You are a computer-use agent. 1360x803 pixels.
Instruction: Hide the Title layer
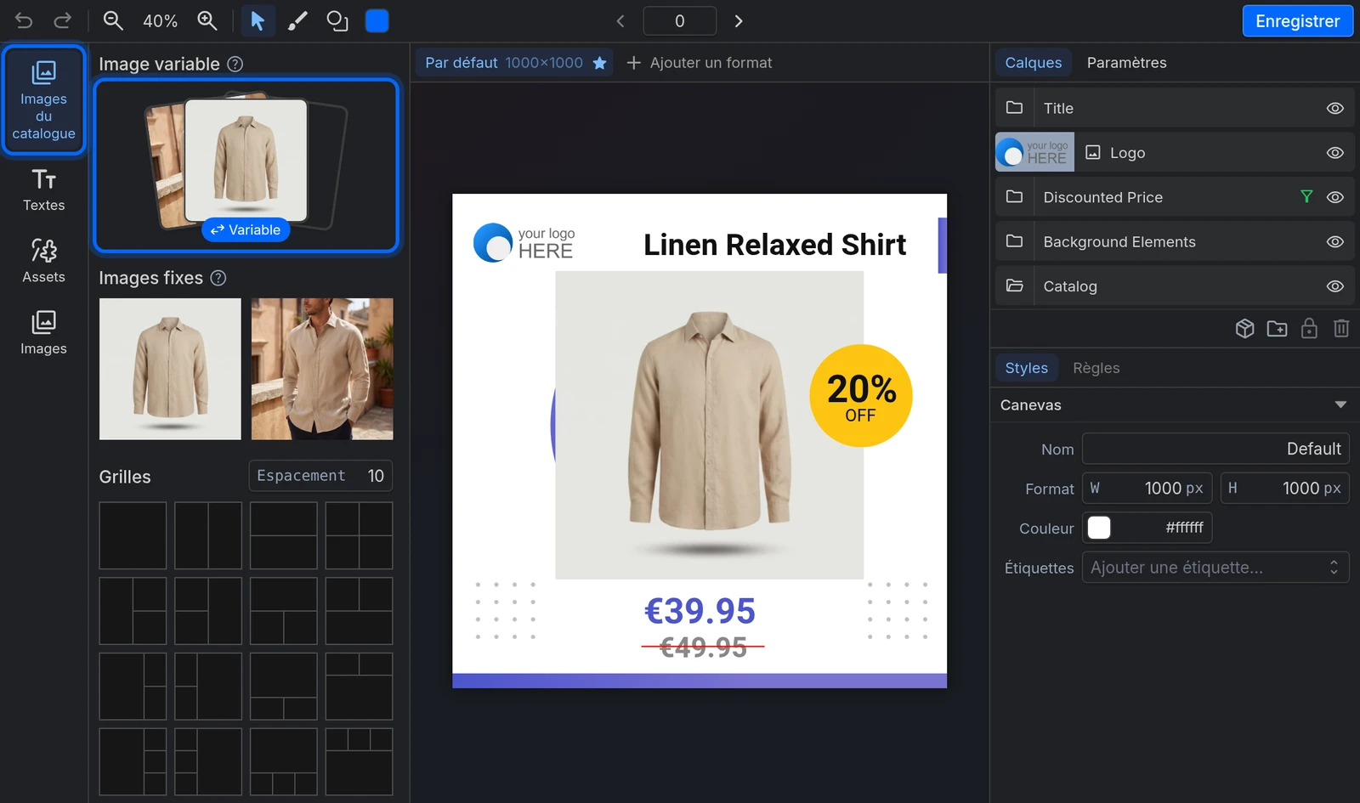(x=1335, y=109)
